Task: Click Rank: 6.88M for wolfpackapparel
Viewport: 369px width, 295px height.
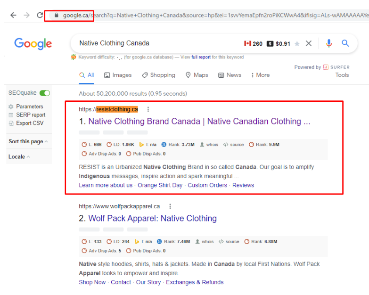Action: click(261, 242)
